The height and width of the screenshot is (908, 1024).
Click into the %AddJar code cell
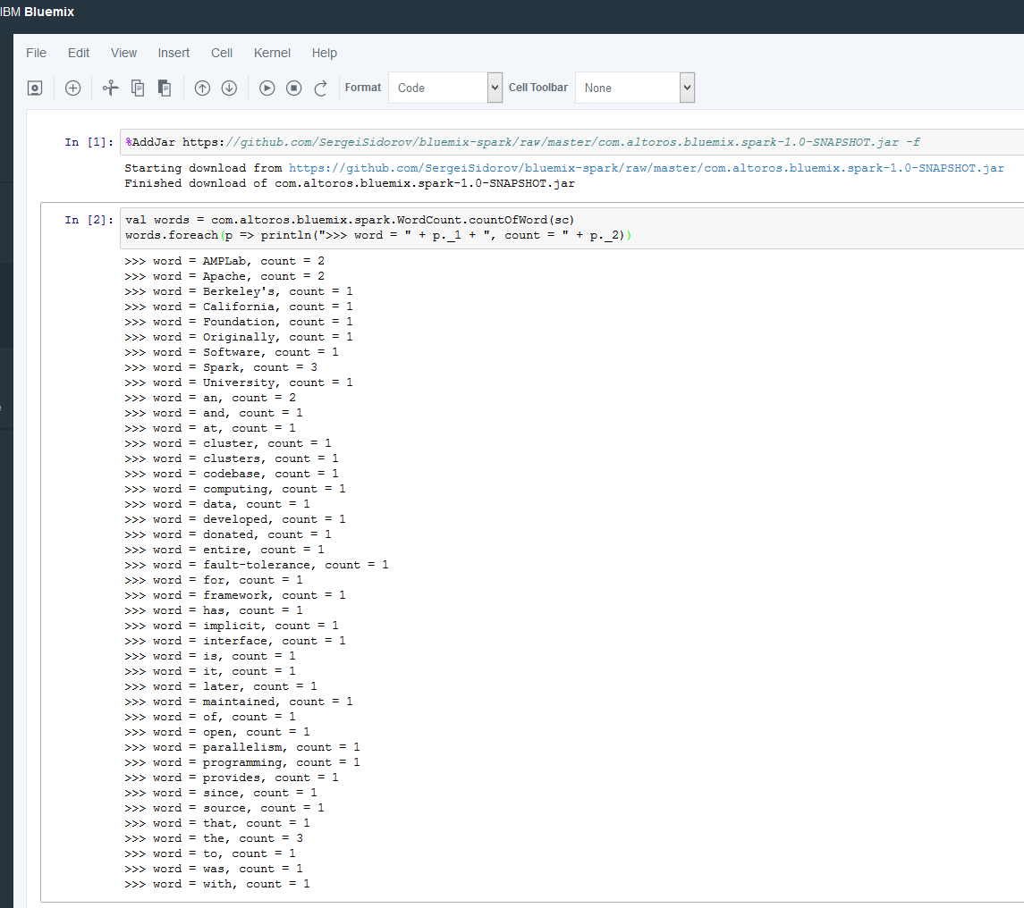point(571,142)
